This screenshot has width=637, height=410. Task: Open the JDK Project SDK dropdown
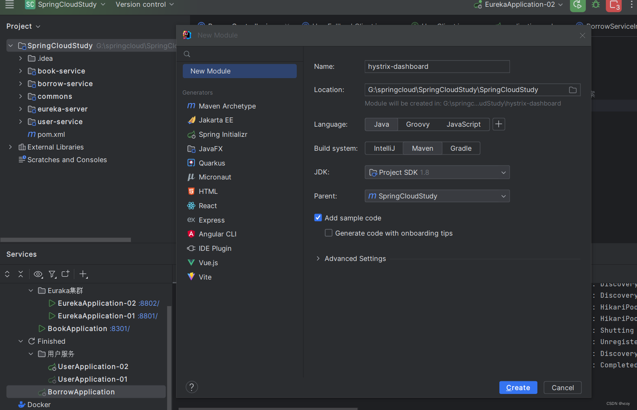(x=437, y=172)
